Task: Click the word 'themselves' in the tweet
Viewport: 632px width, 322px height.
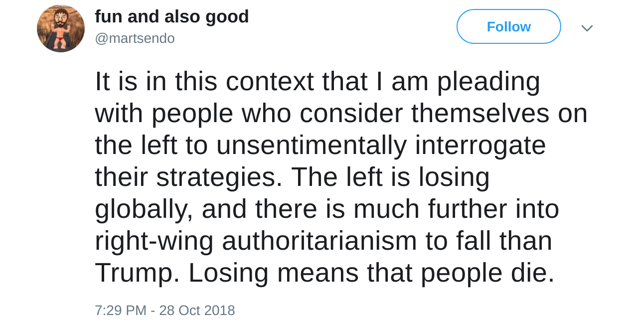Action: pos(480,113)
